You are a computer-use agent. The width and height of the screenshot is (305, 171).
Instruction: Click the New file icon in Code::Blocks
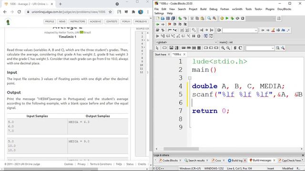(x=158, y=18)
